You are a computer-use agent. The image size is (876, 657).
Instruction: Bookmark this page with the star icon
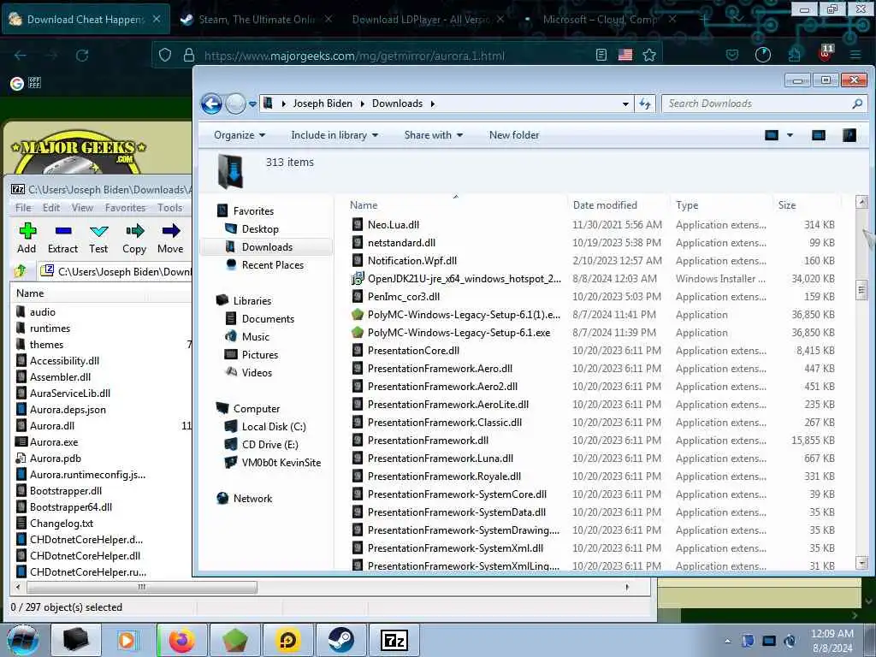[649, 55]
